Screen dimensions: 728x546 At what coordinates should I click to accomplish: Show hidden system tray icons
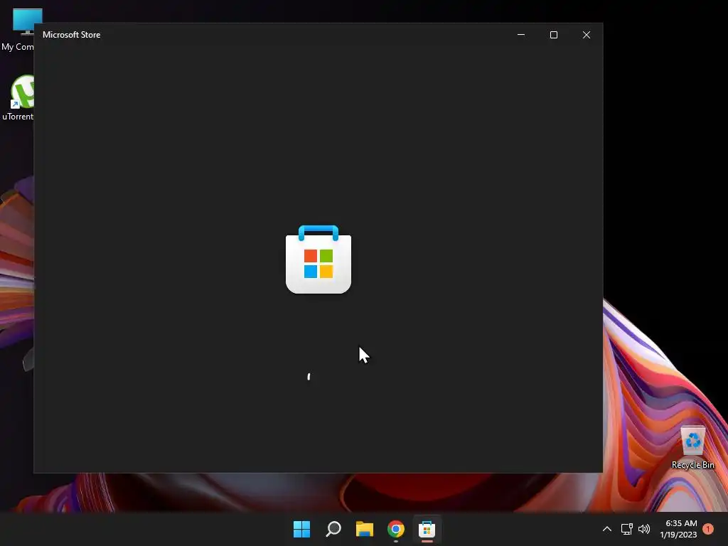point(607,529)
